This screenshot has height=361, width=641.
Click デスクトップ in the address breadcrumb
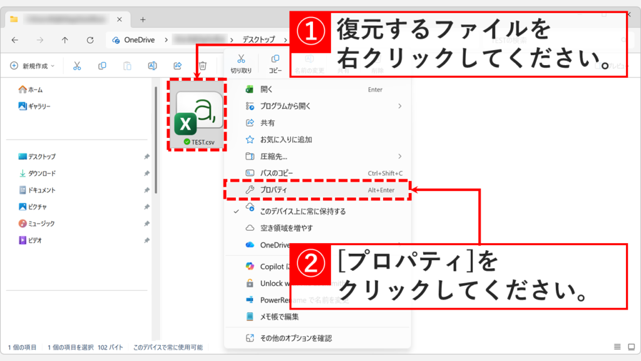pyautogui.click(x=259, y=39)
